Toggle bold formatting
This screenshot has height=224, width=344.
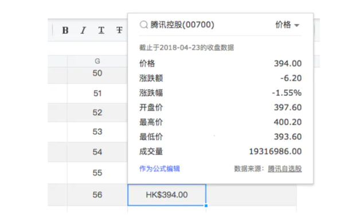click(65, 30)
